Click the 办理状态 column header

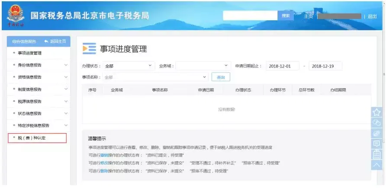(243, 90)
